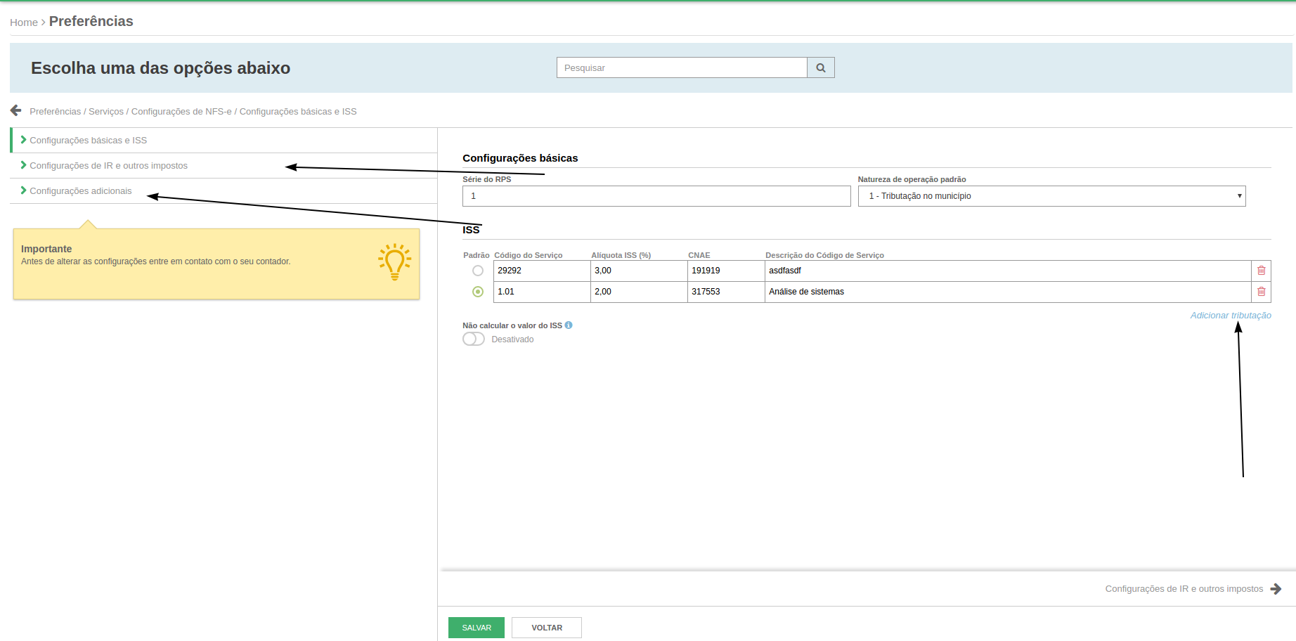
Task: Click the back arrow beside the breadcrumb
Action: pyautogui.click(x=15, y=110)
